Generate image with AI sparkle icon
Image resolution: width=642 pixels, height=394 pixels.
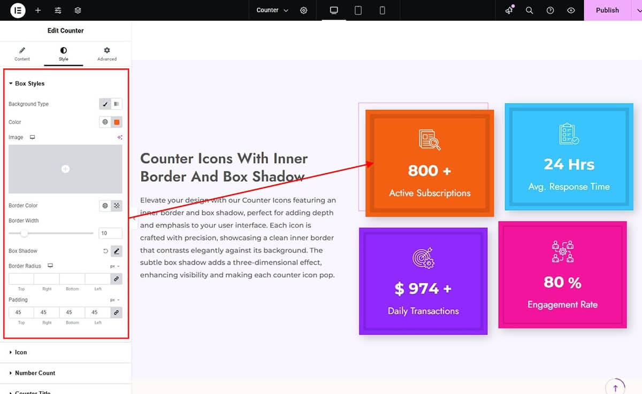click(120, 137)
